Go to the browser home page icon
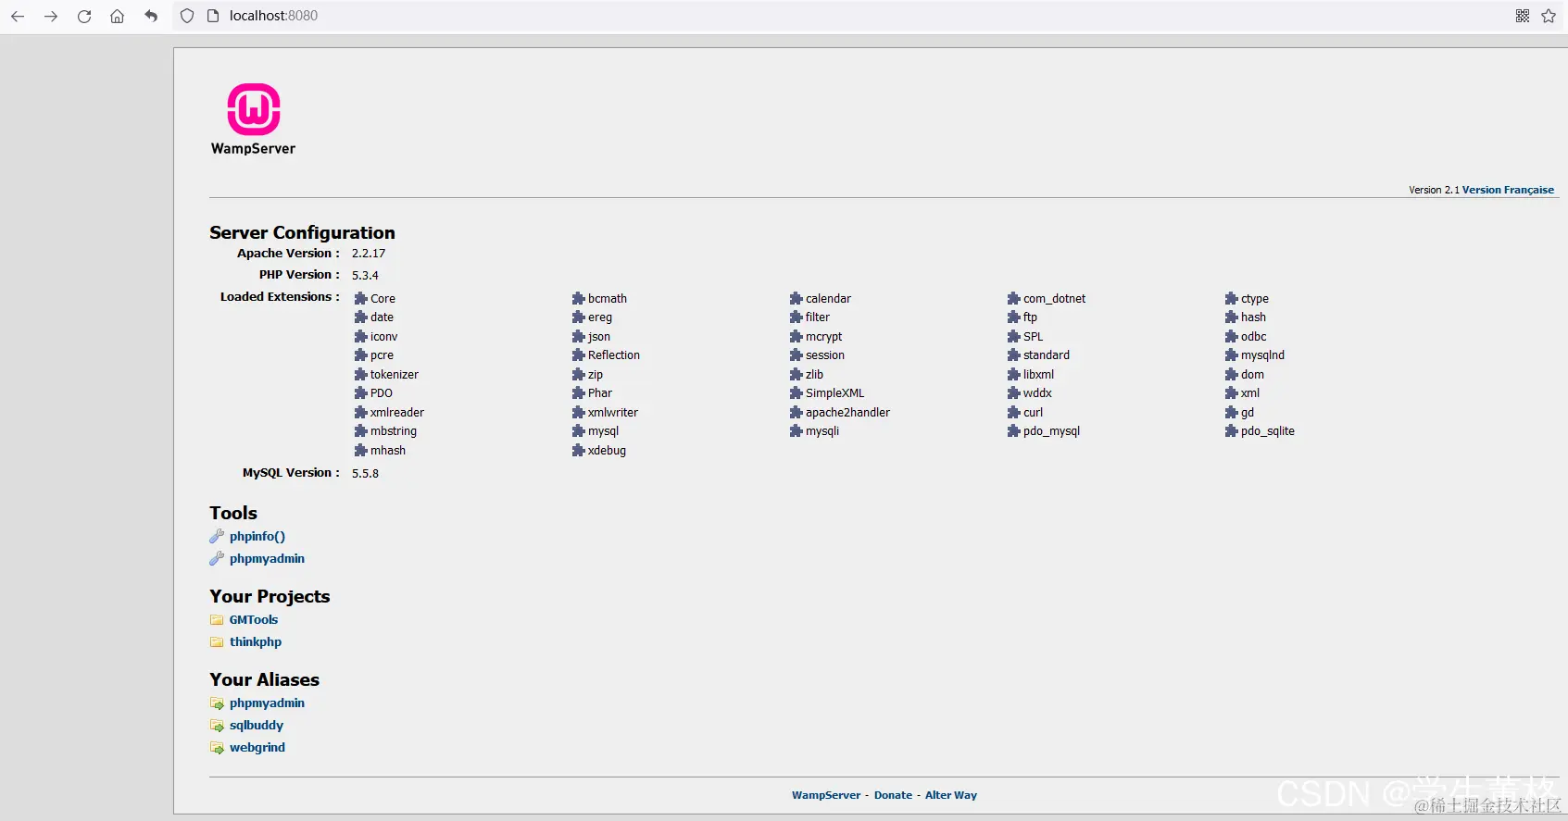This screenshot has height=821, width=1568. [x=118, y=16]
